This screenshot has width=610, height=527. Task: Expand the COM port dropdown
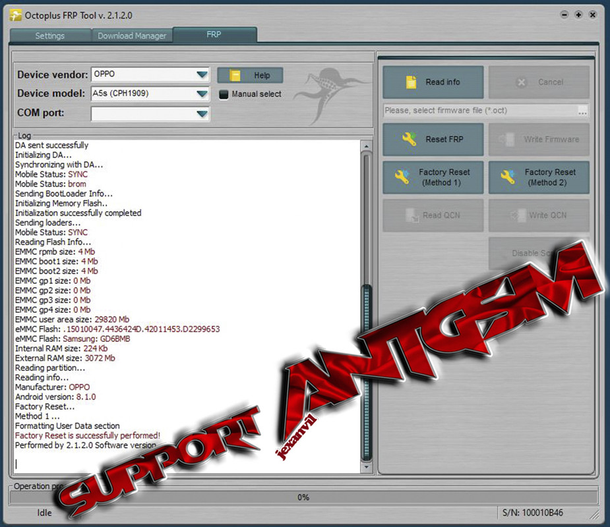pyautogui.click(x=202, y=114)
